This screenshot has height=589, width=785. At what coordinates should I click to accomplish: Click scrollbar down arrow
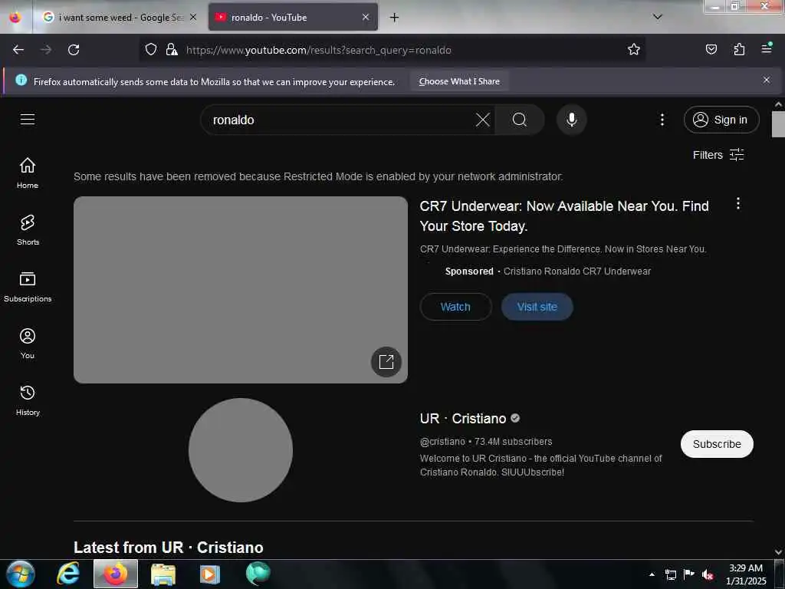[x=778, y=551]
